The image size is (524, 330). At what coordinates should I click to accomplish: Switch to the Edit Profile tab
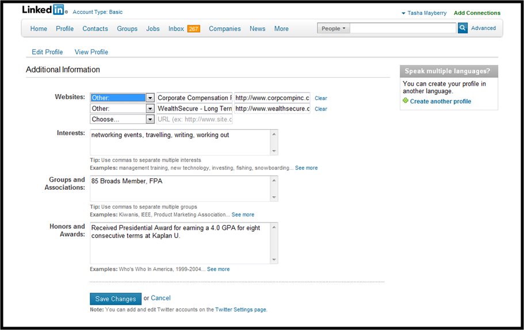coord(47,52)
